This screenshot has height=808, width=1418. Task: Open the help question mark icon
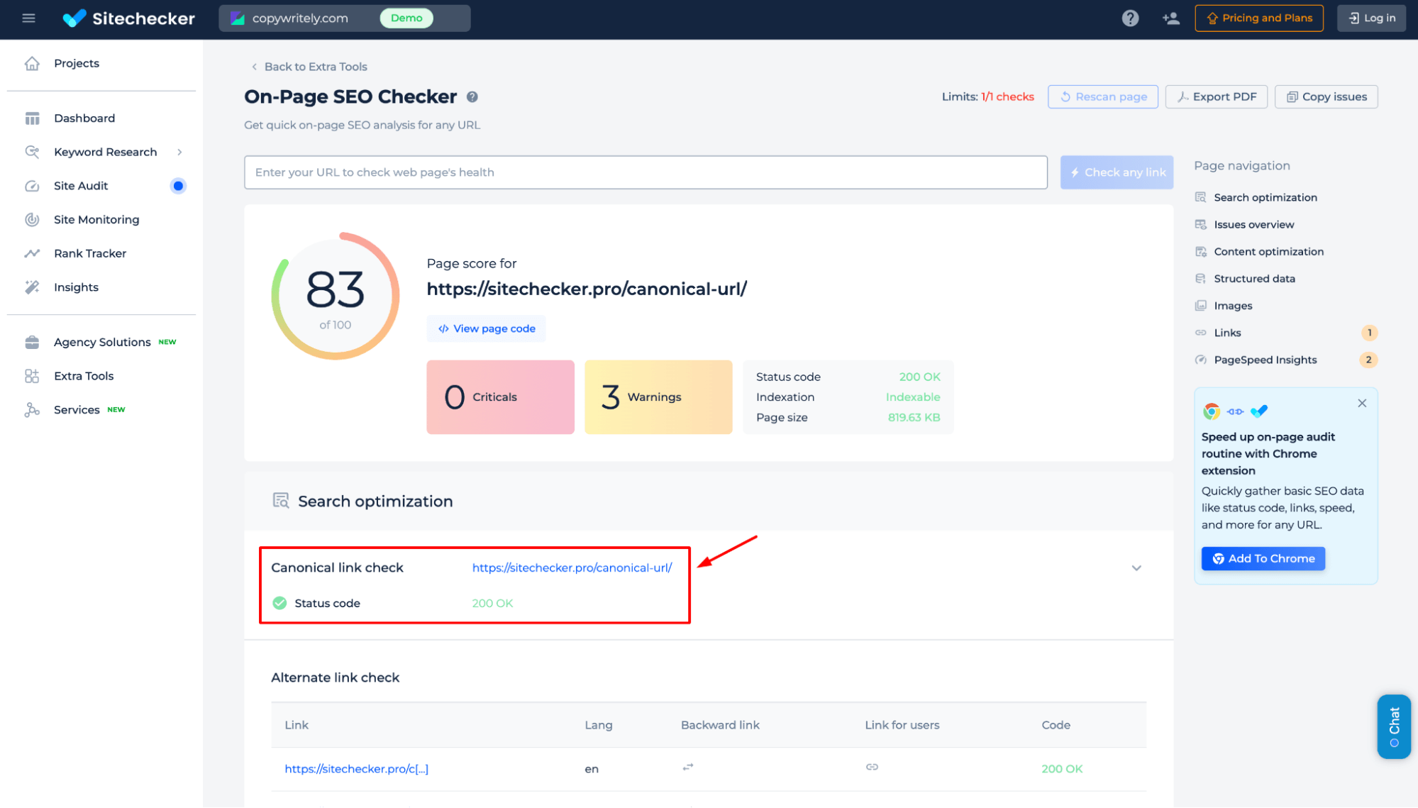(x=1129, y=18)
